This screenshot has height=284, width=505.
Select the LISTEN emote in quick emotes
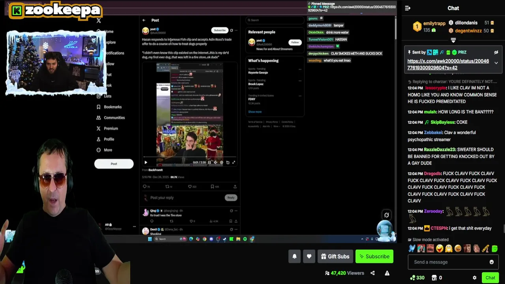coord(486,248)
